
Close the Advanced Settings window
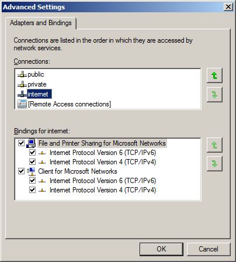coord(228,7)
